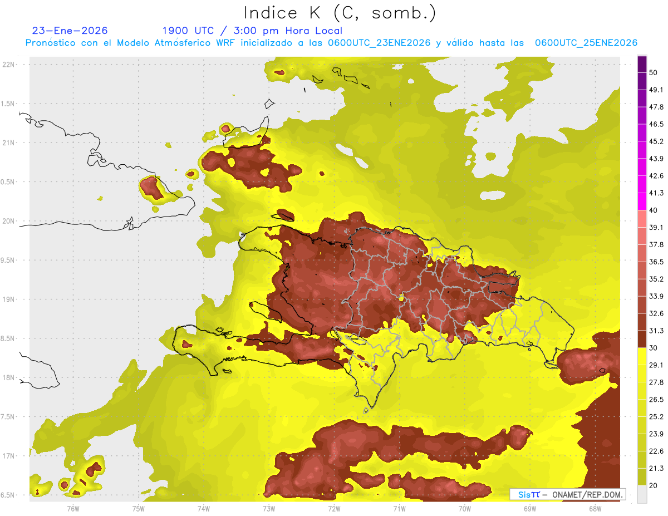
Task: Click the "Pronóstico con el Modelo Atmosférico WRF" subtitle line
Action: [x=331, y=43]
